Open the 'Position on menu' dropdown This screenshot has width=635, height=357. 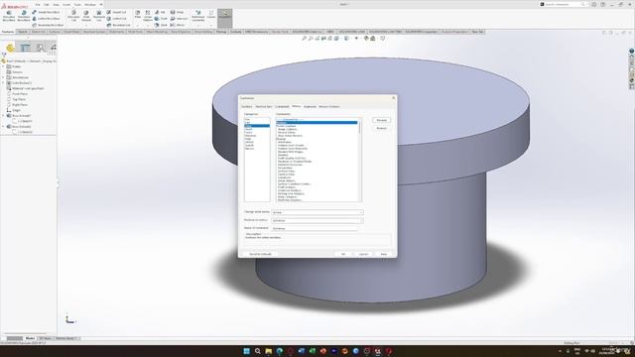[x=317, y=220]
